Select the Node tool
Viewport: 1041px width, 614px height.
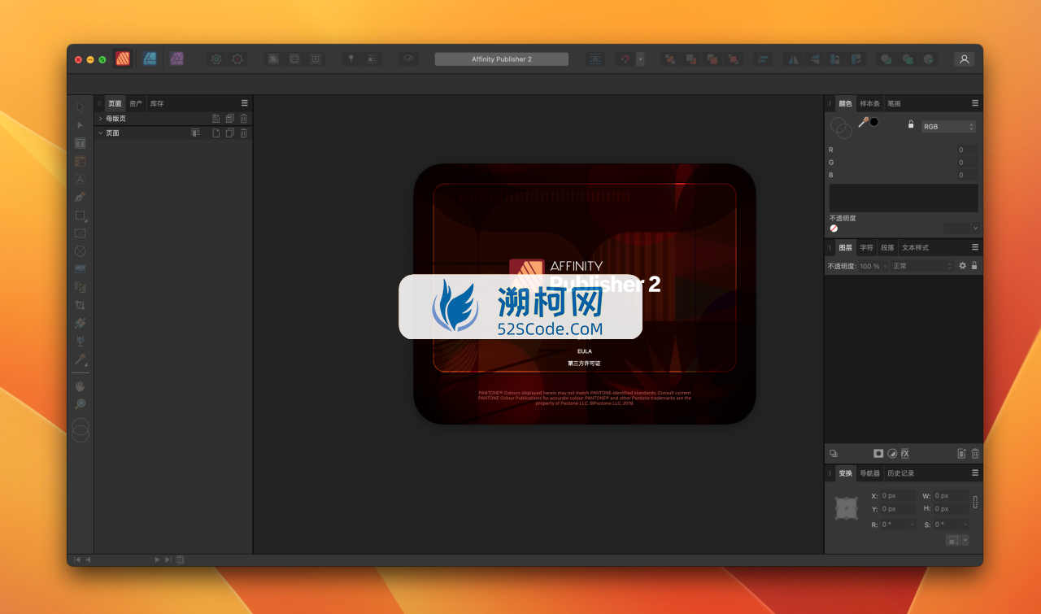80,125
